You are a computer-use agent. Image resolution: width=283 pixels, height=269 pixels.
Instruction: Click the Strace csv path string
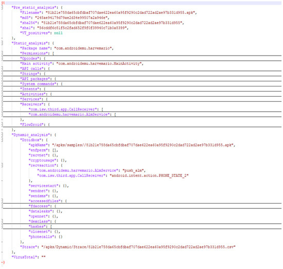(138, 247)
